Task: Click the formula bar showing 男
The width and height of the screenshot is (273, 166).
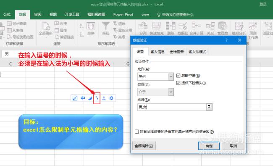Action: [66, 54]
